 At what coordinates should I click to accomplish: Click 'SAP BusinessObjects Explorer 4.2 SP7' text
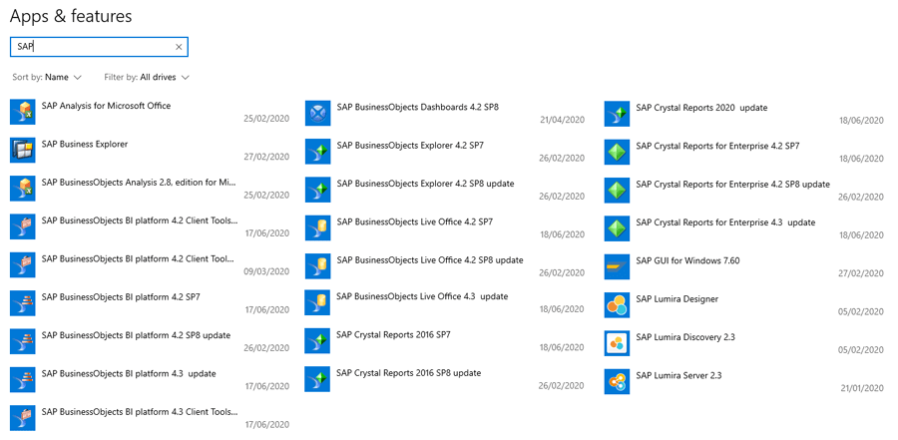pyautogui.click(x=410, y=146)
